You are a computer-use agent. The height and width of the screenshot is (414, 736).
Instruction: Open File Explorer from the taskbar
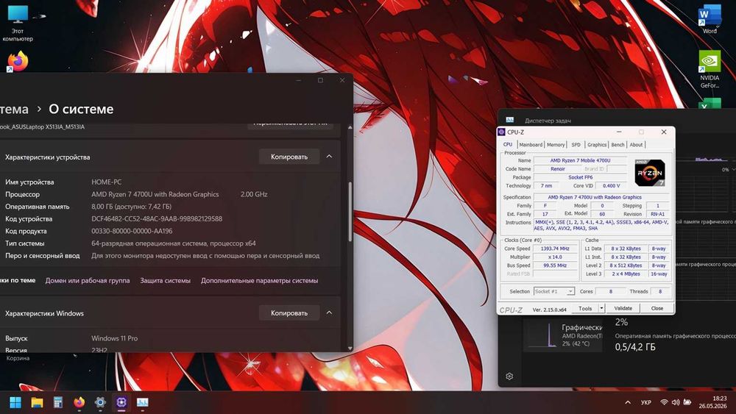click(37, 402)
